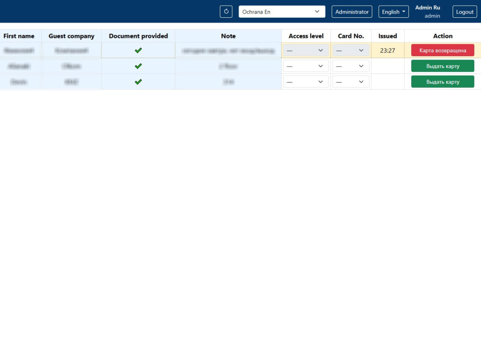Click the Card No. column header
This screenshot has width=481, height=360.
351,36
